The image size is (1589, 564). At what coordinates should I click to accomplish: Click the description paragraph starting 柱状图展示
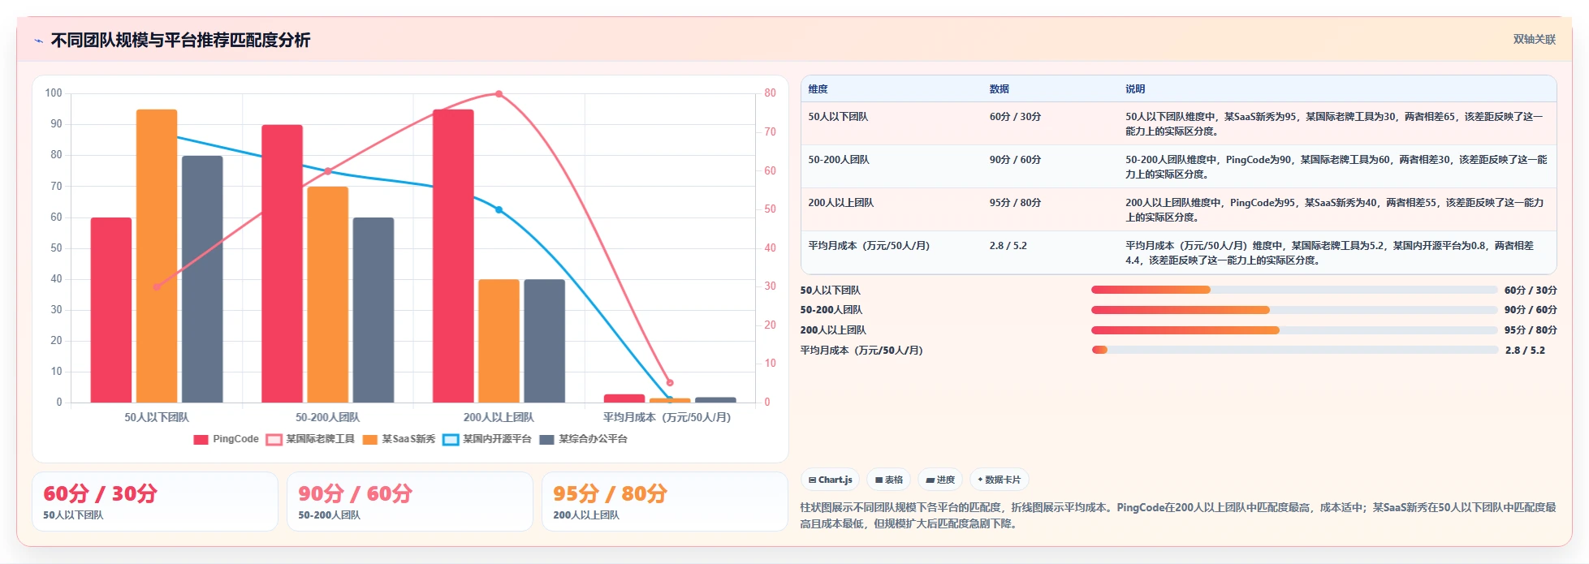[x=1178, y=515]
